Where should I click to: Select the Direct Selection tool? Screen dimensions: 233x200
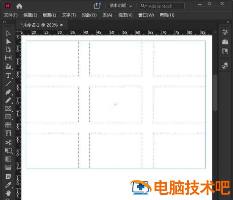click(8, 41)
